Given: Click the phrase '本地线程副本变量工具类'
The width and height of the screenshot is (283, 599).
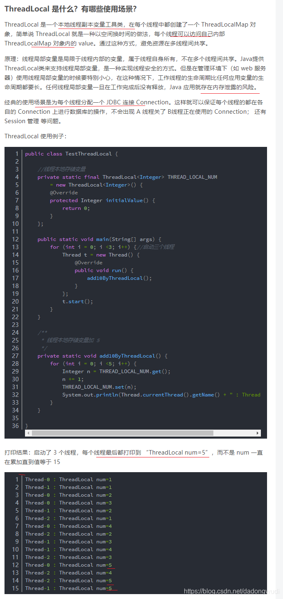Looking at the screenshot, I should point(91,25).
